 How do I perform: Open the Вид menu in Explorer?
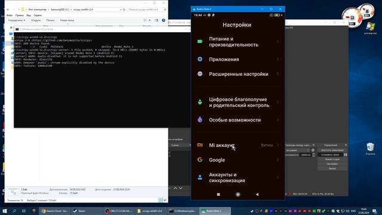pos(29,15)
